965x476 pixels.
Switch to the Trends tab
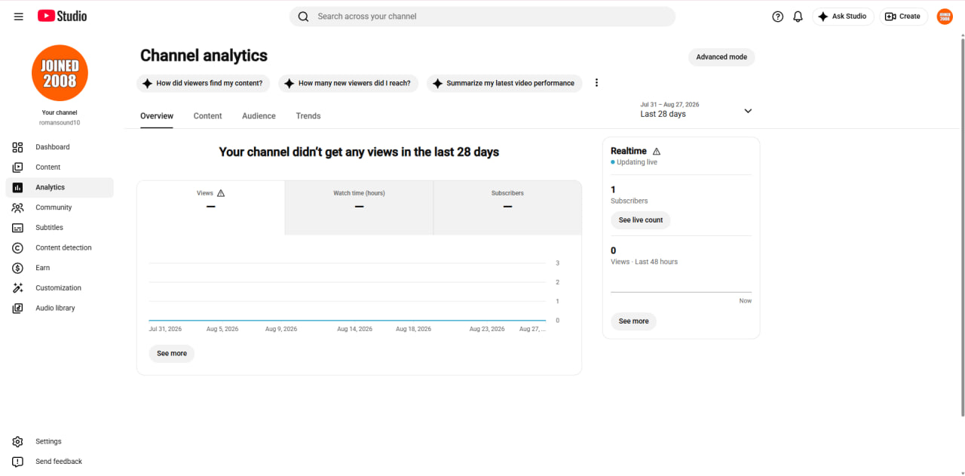point(308,116)
